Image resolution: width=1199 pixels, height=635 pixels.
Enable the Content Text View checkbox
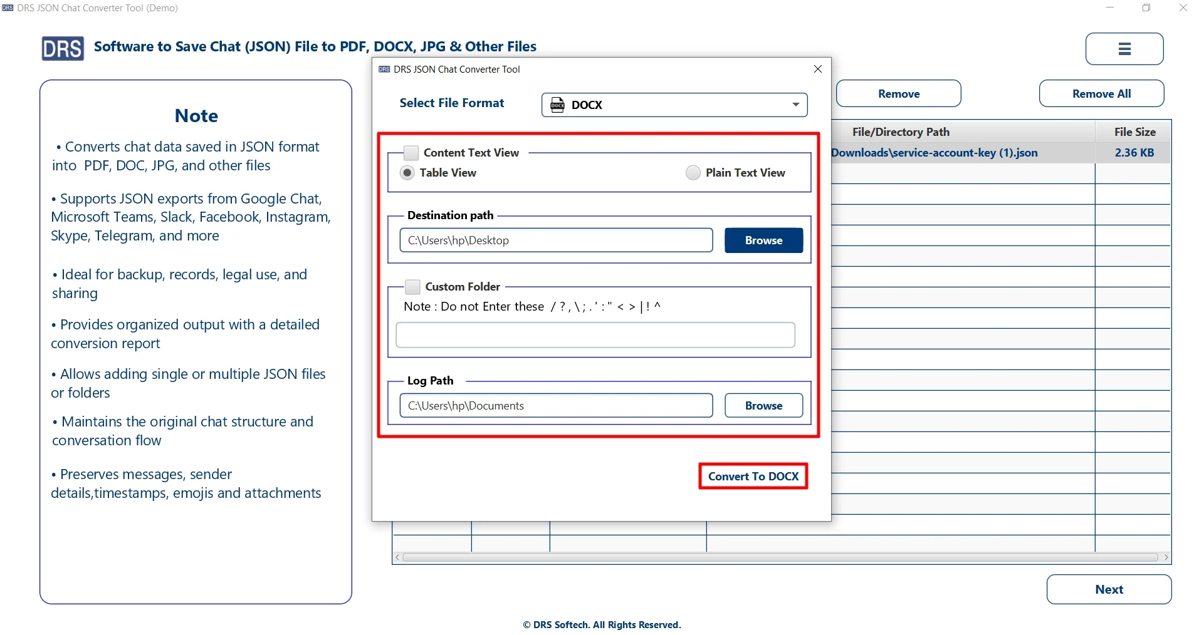coord(411,153)
